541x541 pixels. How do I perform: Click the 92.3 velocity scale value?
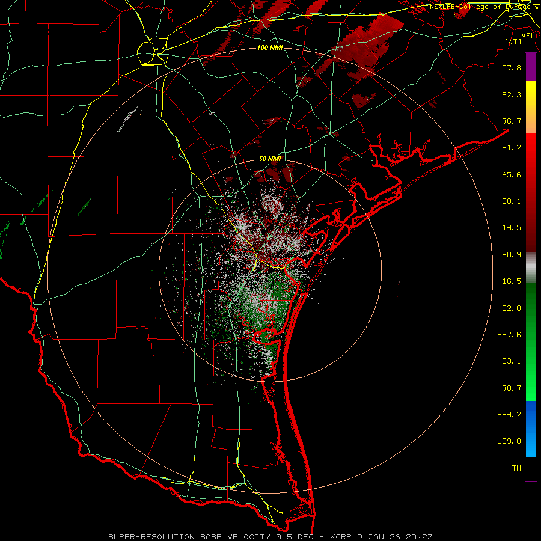(512, 94)
